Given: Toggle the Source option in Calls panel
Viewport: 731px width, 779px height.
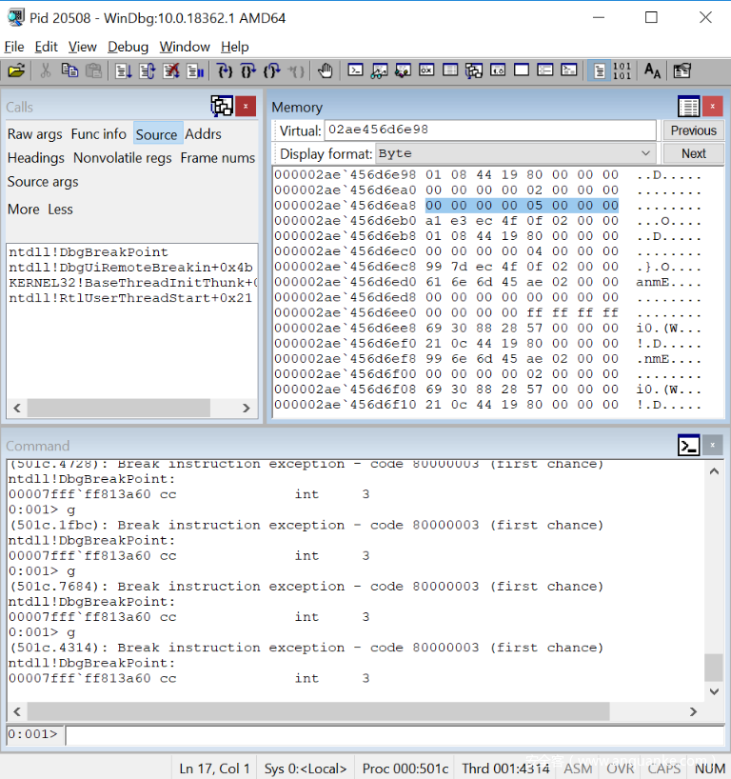Looking at the screenshot, I should click(156, 134).
